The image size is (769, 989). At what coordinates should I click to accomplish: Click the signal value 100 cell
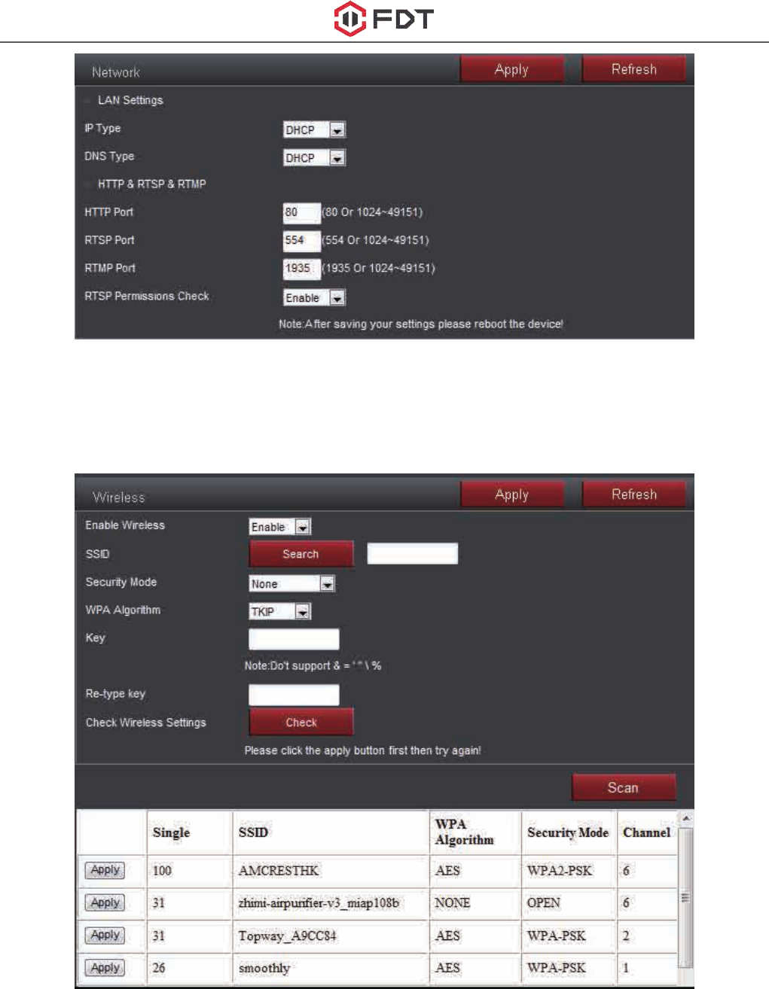[x=189, y=871]
